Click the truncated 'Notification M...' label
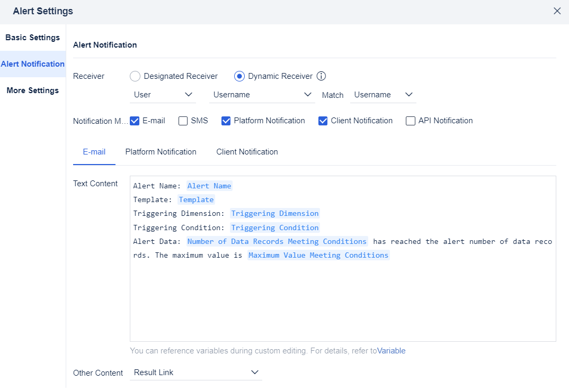The image size is (569, 391). [101, 121]
